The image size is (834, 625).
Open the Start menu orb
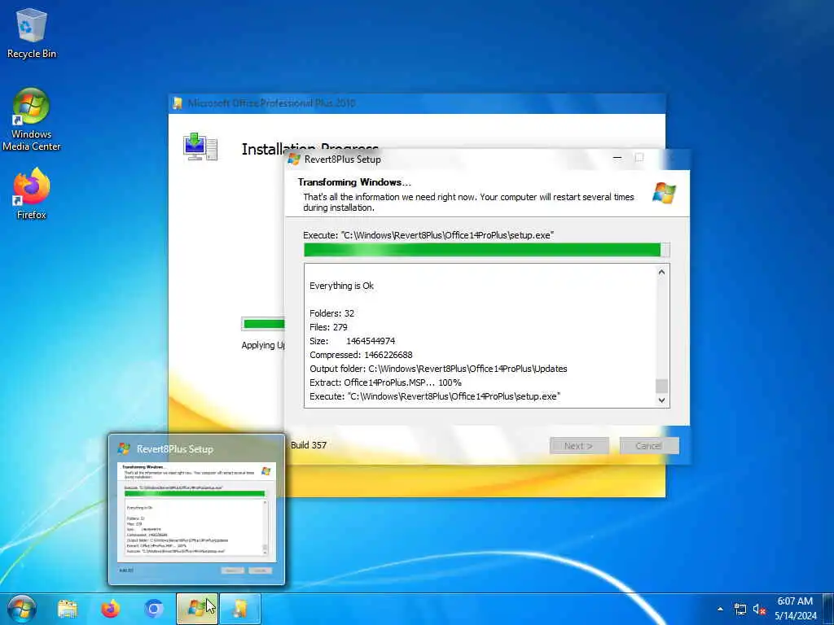click(x=22, y=609)
